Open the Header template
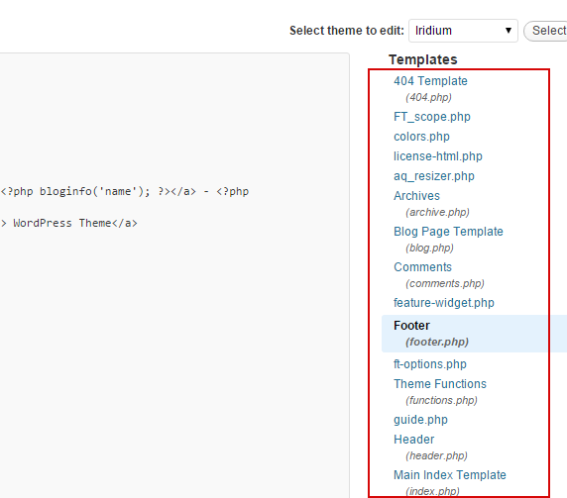567x498 pixels. click(x=413, y=440)
